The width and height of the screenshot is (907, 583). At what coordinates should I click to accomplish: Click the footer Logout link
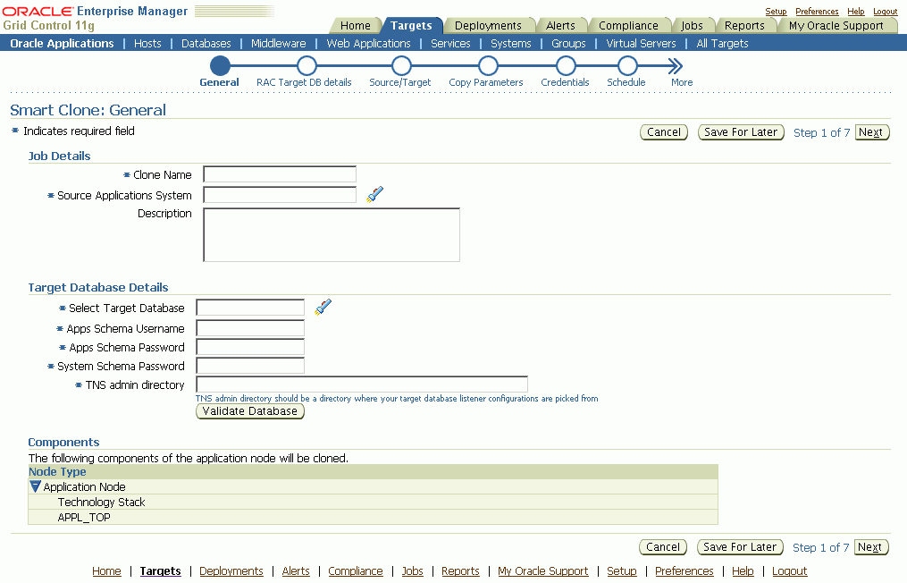(x=790, y=570)
